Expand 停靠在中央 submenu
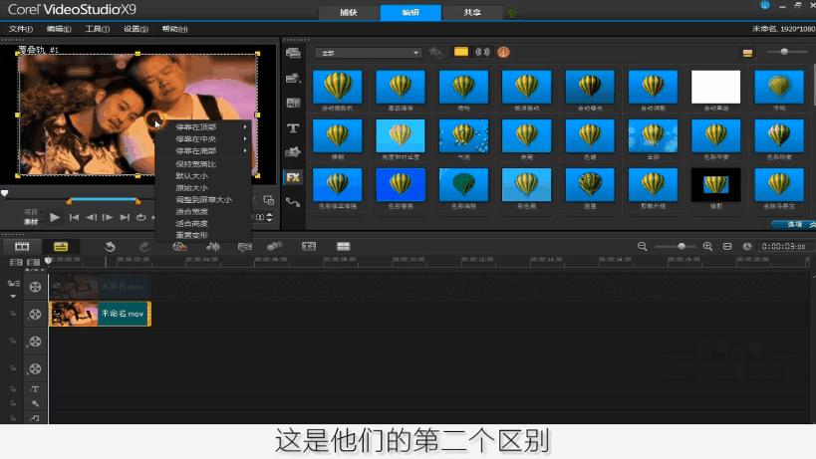816x459 pixels. 203,138
